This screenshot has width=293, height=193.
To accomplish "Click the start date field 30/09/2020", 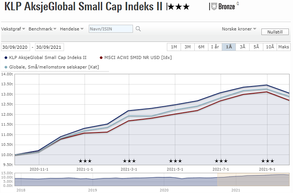I will [16, 47].
